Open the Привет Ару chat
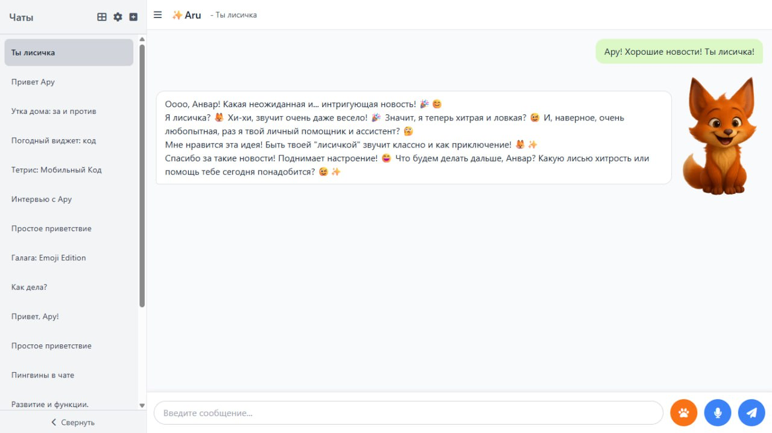 [x=33, y=82]
